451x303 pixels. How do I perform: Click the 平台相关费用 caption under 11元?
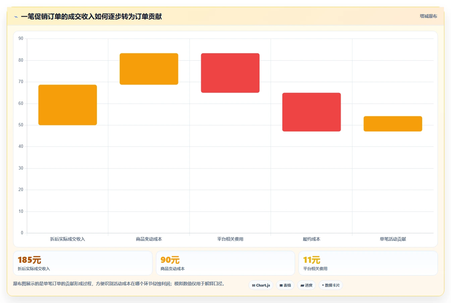pyautogui.click(x=315, y=269)
